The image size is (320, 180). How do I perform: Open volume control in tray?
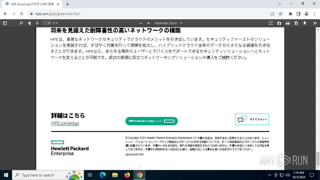(x=288, y=175)
